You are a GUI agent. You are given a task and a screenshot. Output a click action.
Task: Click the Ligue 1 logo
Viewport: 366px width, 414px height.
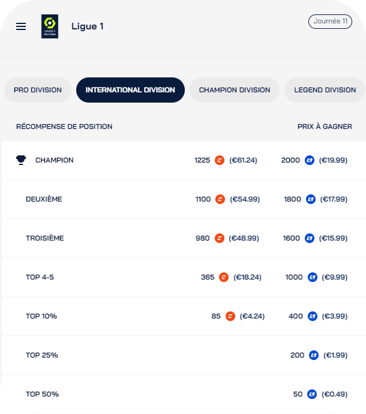(50, 26)
